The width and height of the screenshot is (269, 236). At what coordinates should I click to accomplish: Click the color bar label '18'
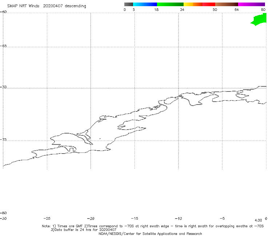click(x=156, y=9)
